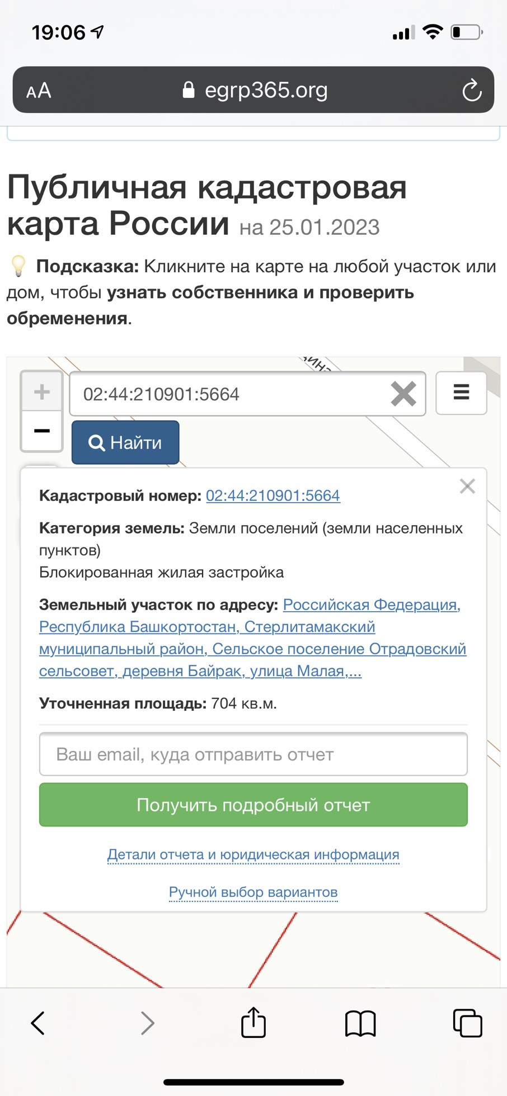Tap the cadastral number search field

(229, 394)
